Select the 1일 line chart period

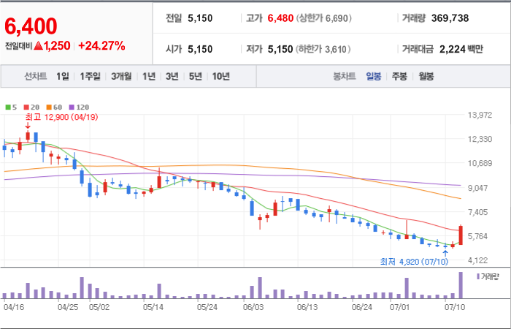click(x=63, y=77)
